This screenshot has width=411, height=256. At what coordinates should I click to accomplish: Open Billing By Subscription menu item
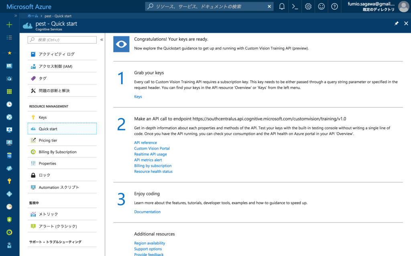click(62, 152)
